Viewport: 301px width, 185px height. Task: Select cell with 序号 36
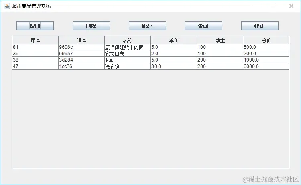35,54
